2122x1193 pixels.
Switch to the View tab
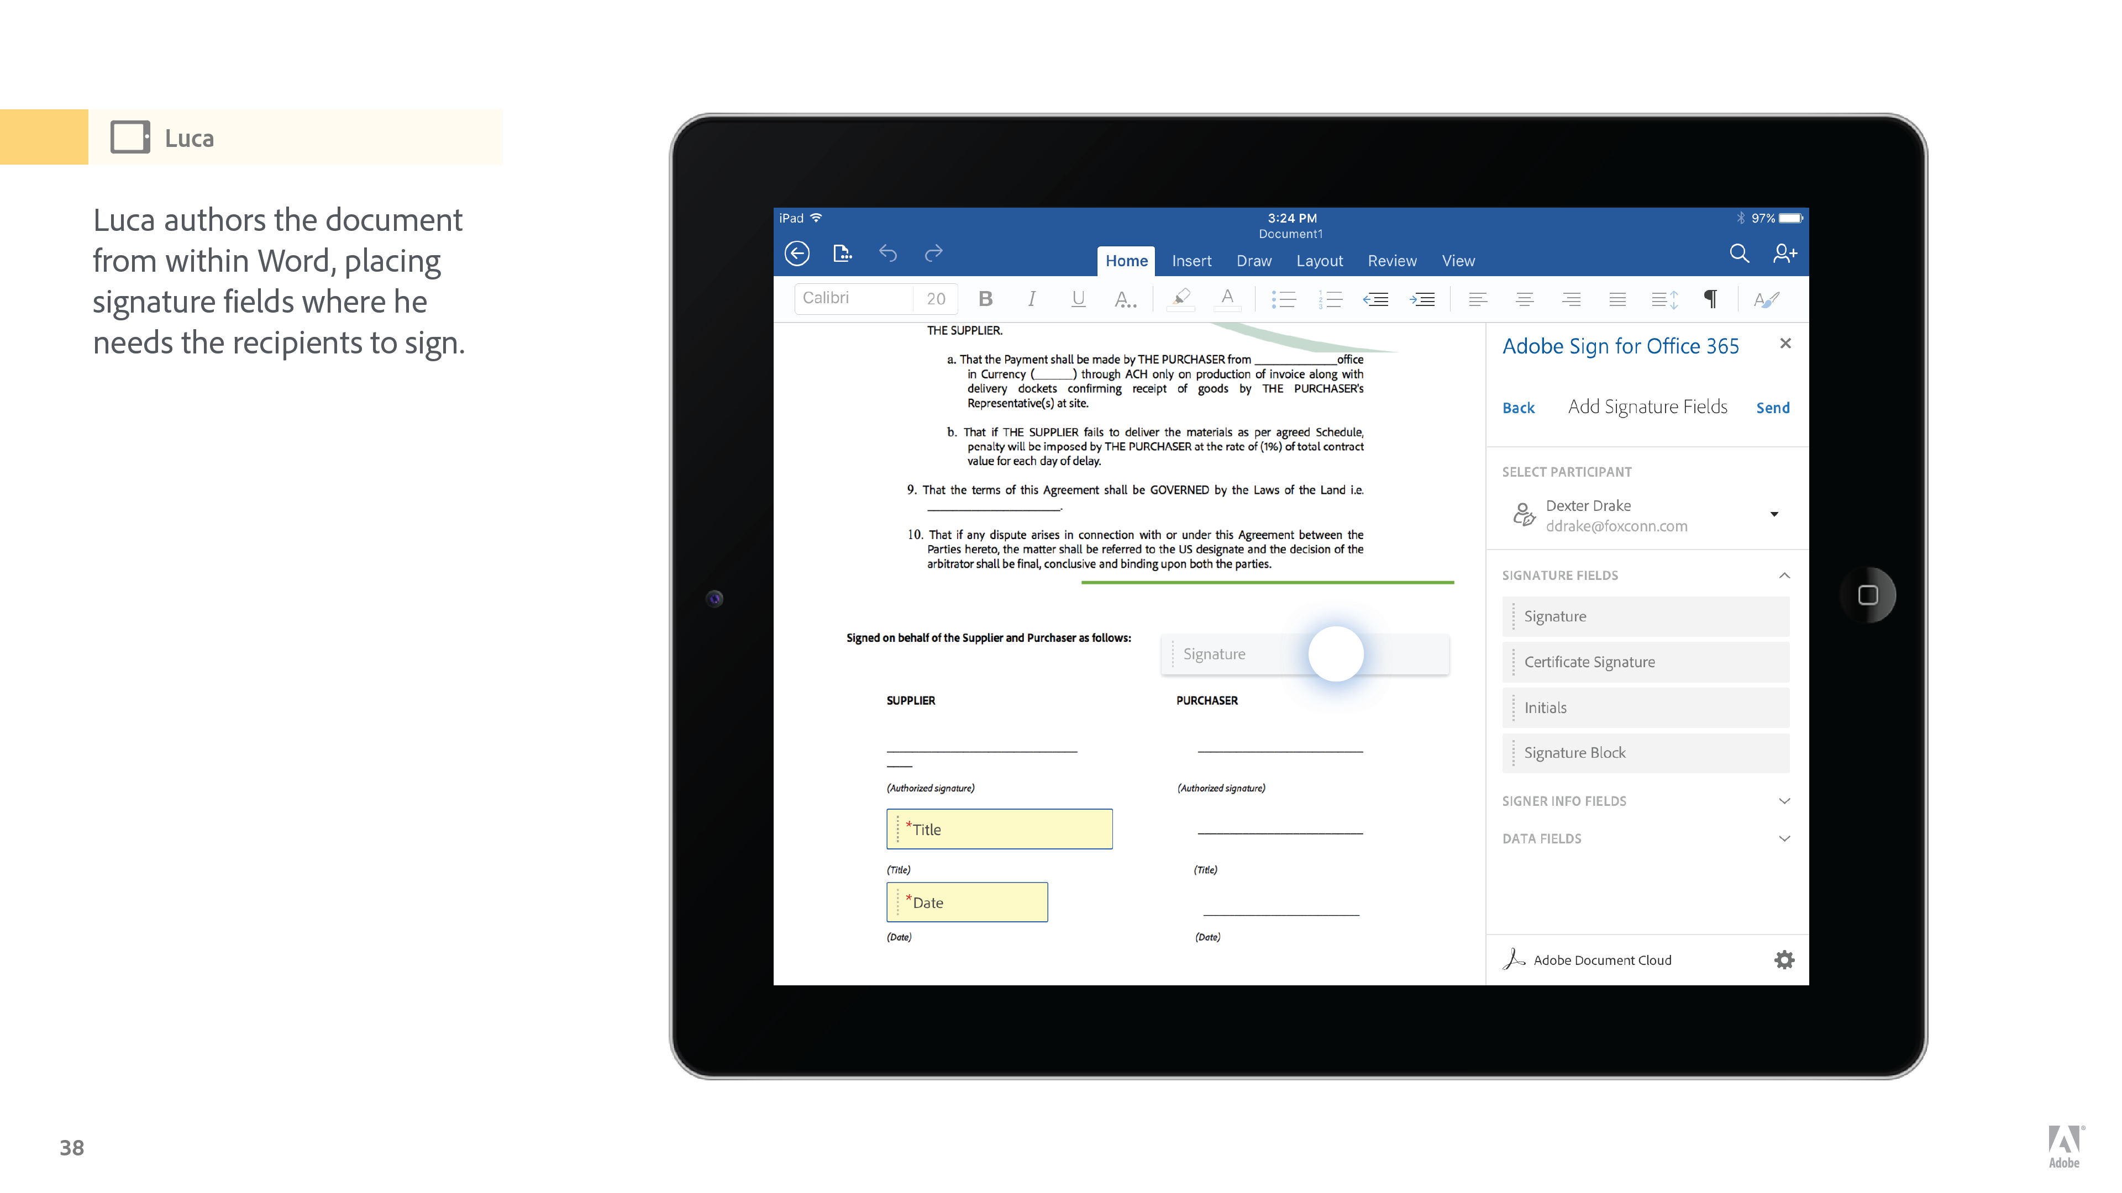click(1458, 261)
